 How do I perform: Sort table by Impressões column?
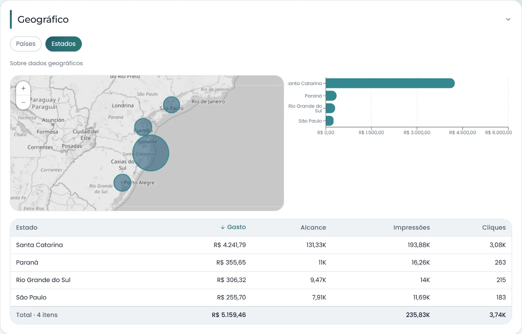click(x=411, y=227)
